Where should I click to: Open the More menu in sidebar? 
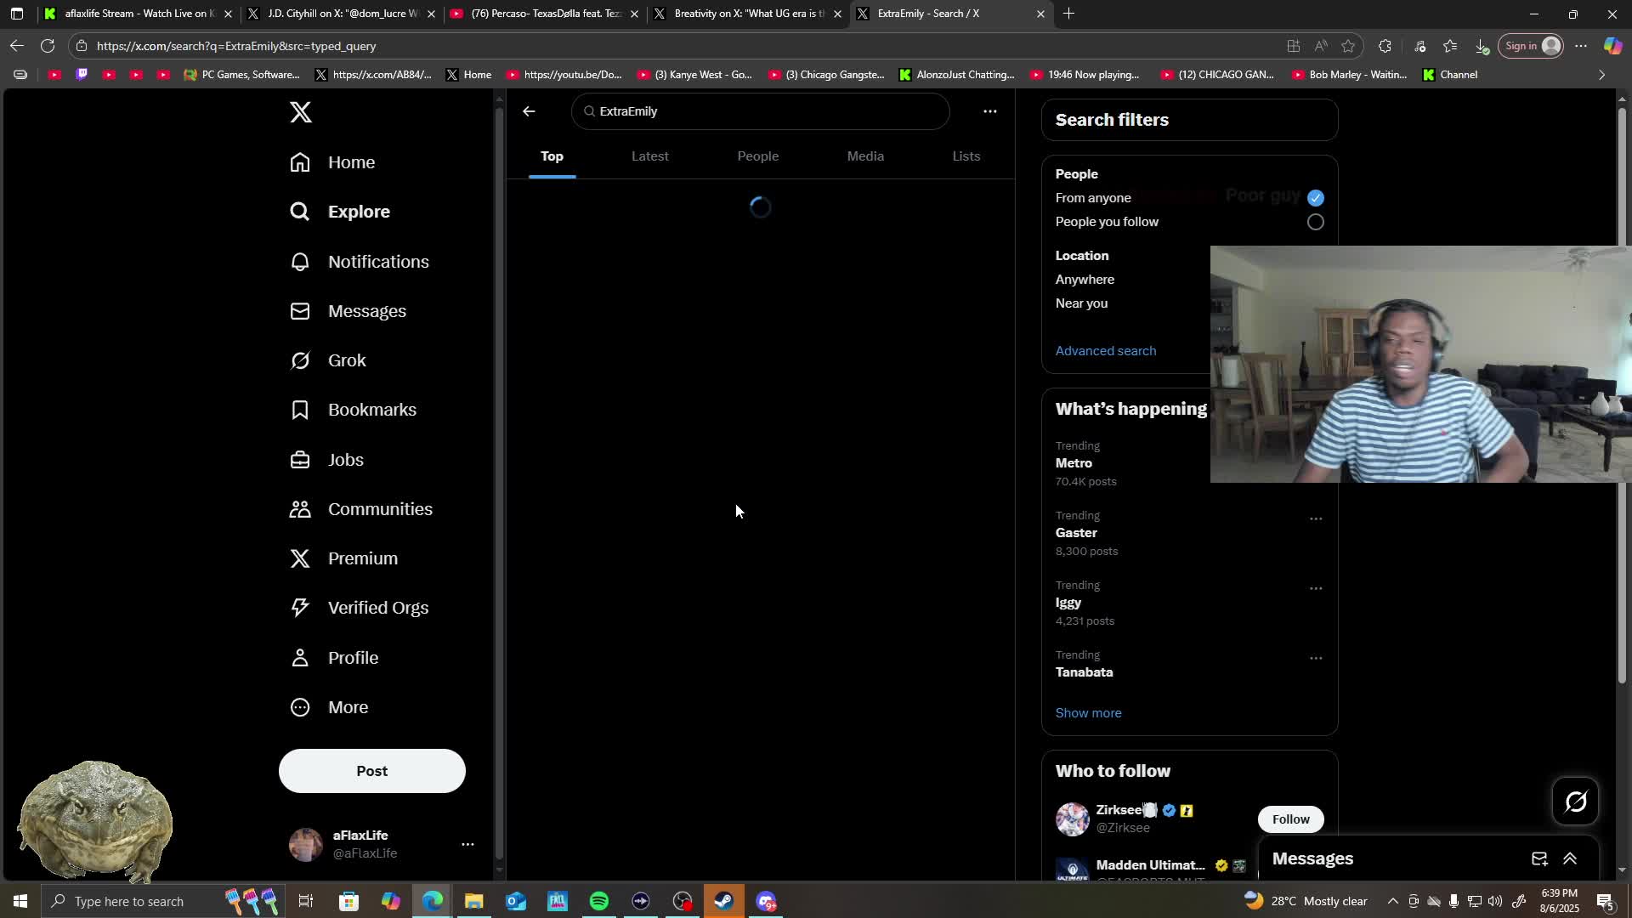329,707
